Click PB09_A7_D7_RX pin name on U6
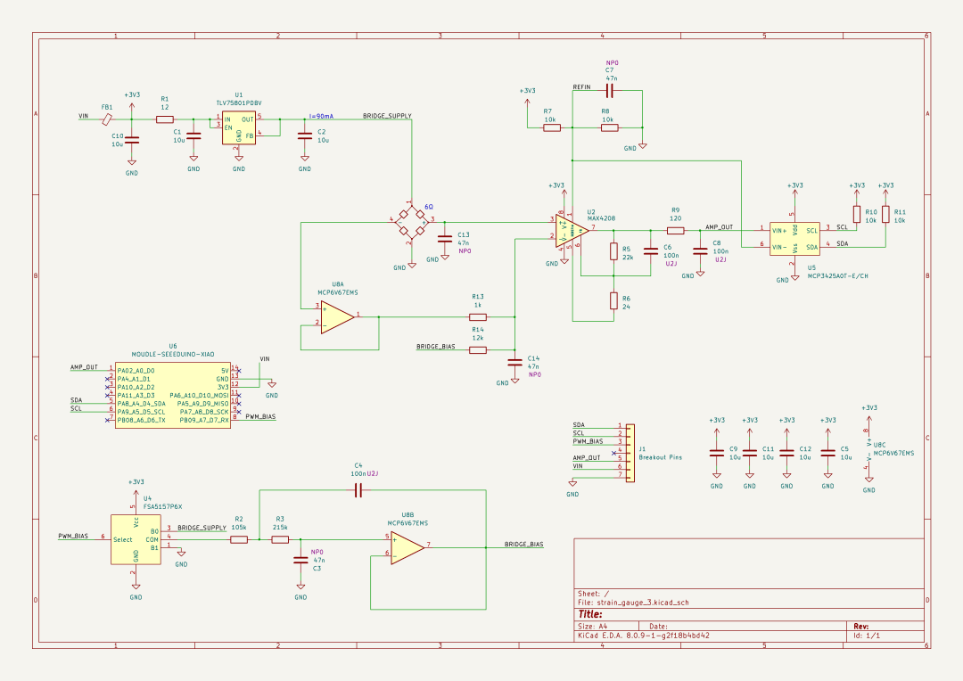963x681 pixels. pos(204,421)
